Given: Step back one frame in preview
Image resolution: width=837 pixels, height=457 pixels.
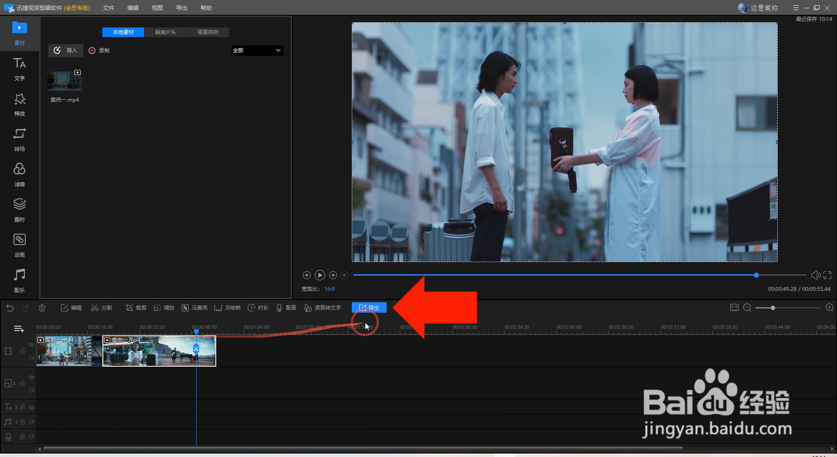Looking at the screenshot, I should 307,275.
